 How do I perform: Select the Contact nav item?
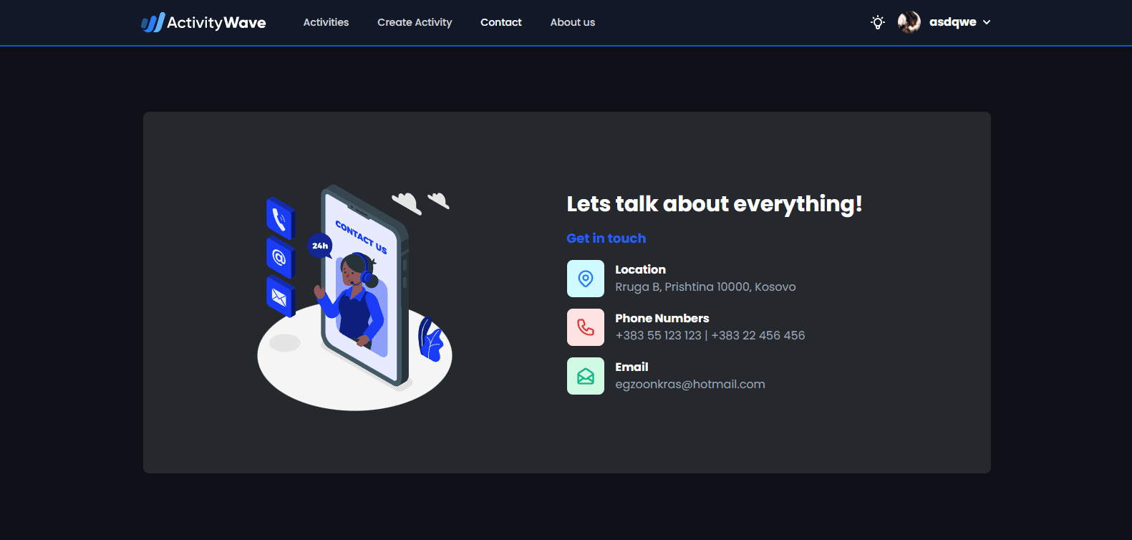tap(501, 22)
